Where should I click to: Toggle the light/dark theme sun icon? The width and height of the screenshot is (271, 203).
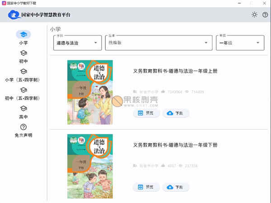pos(255,15)
